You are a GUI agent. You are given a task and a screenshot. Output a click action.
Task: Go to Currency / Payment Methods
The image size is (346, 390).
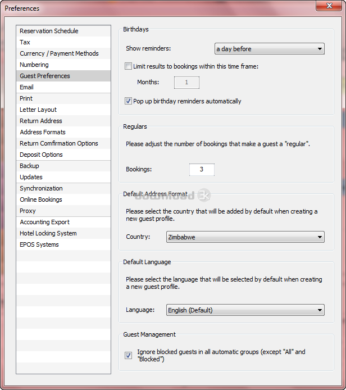click(x=59, y=53)
